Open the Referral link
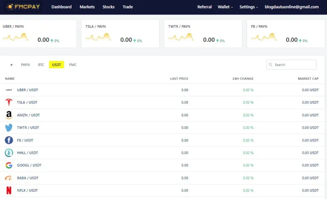 pos(204,7)
